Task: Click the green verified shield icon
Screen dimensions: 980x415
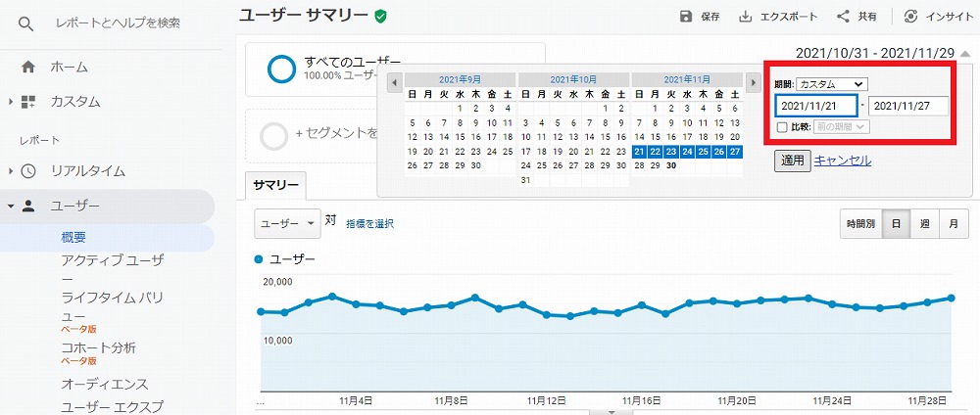Action: point(380,17)
